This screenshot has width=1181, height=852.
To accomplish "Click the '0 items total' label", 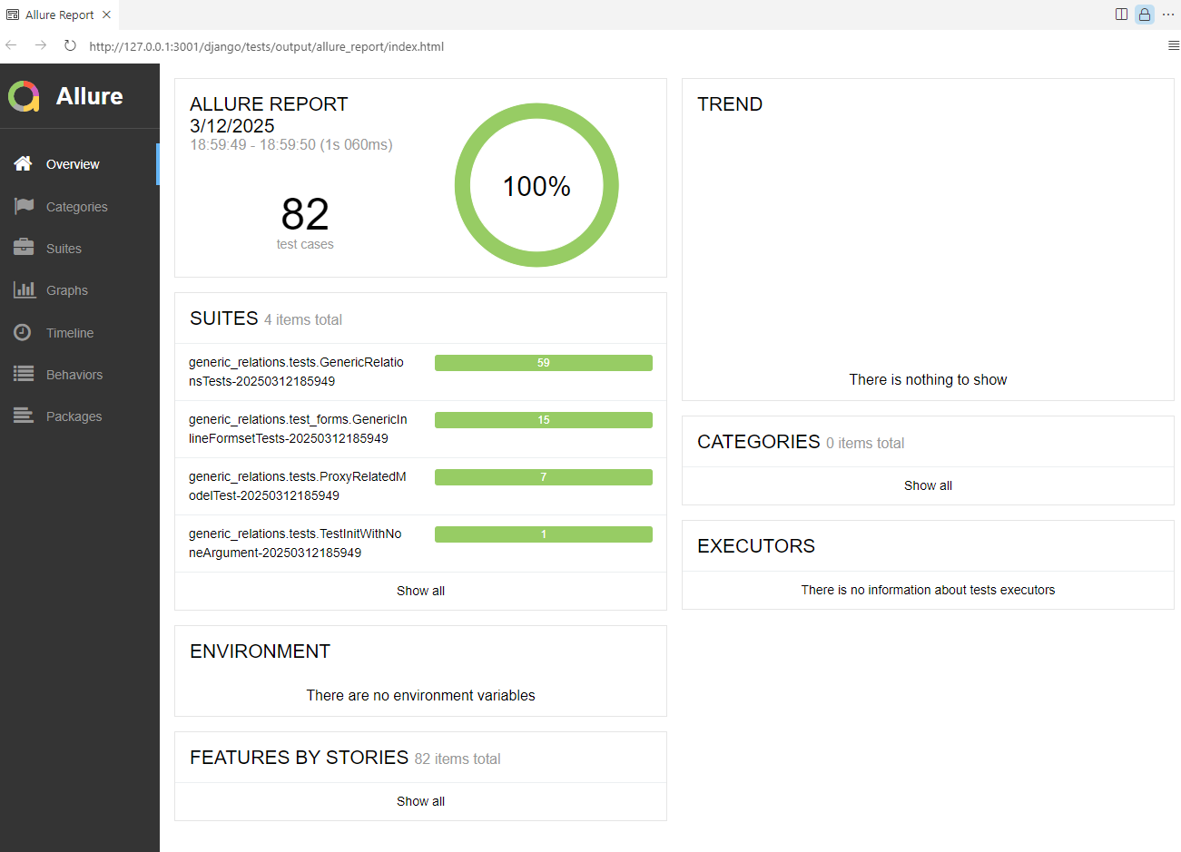I will click(x=865, y=443).
